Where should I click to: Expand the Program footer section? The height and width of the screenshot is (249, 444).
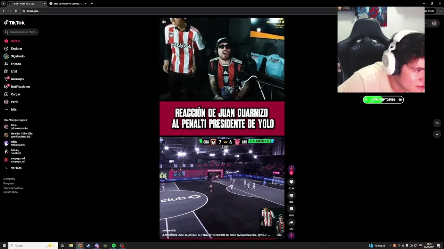[x=9, y=184]
